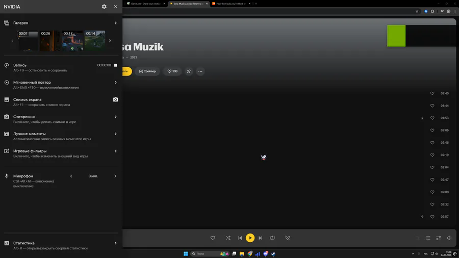Click the Статистика icon
The width and height of the screenshot is (459, 258).
7,243
